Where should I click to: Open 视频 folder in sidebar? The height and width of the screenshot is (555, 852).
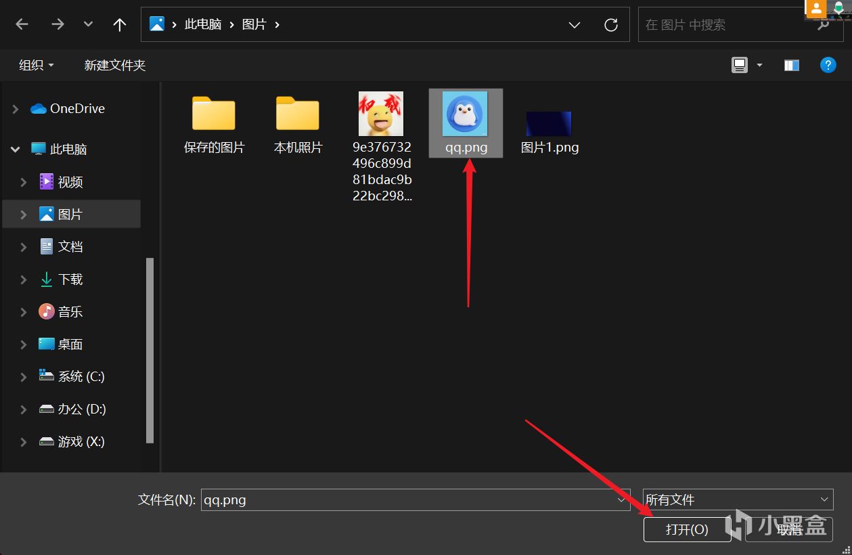coord(61,181)
